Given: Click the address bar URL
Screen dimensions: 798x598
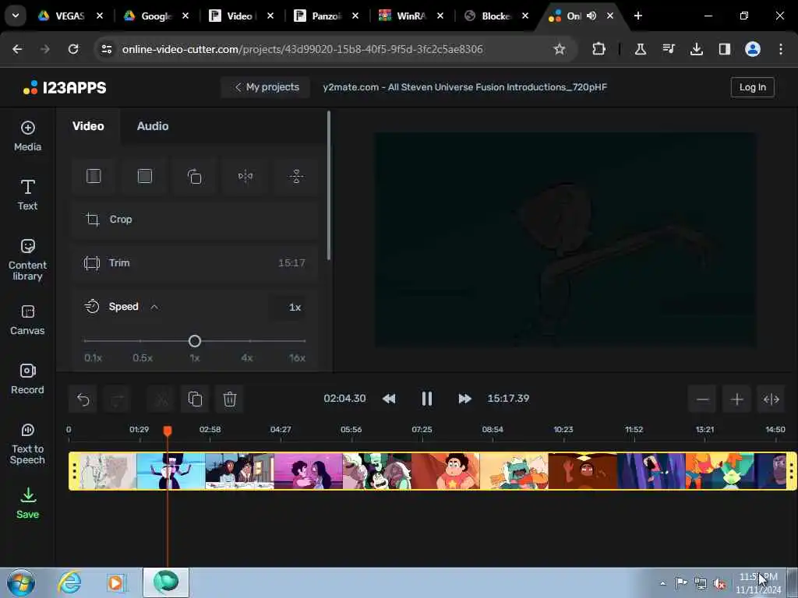Looking at the screenshot, I should 302,49.
